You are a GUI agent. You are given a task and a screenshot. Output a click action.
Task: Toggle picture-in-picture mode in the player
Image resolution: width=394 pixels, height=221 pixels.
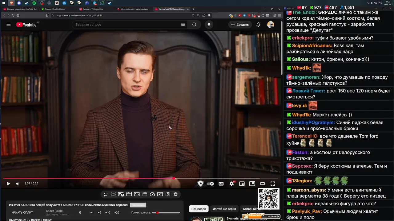252,184
